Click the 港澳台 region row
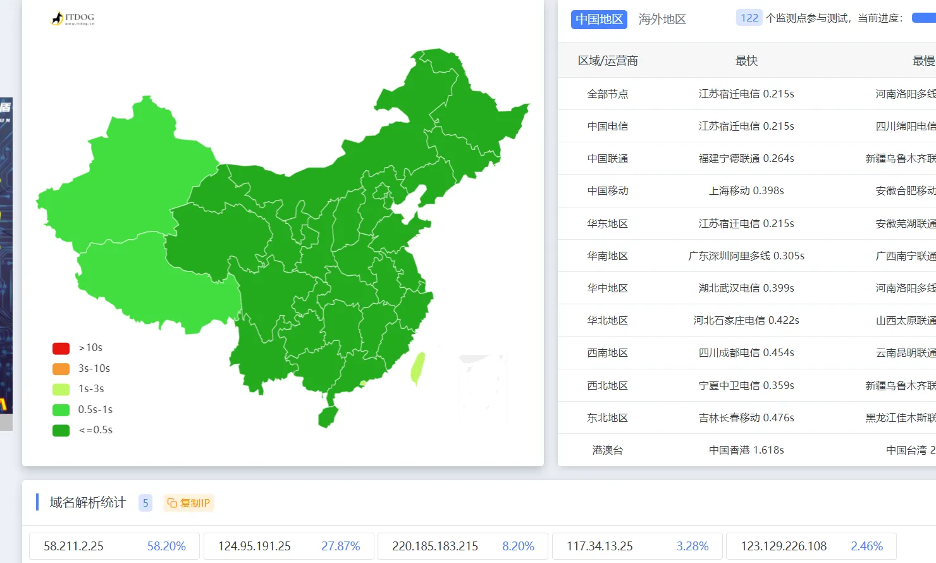The image size is (936, 563). 607,450
